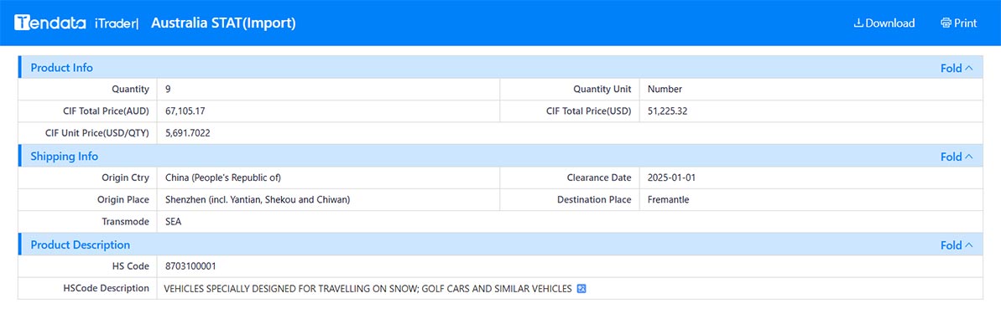This screenshot has width=1001, height=314.
Task: Click the Download icon in header
Action: click(x=858, y=23)
